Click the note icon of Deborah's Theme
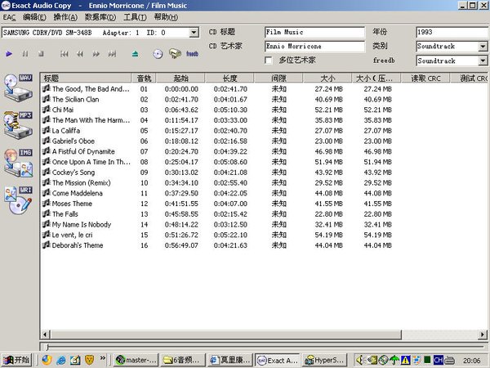This screenshot has width=490, height=368. 47,245
